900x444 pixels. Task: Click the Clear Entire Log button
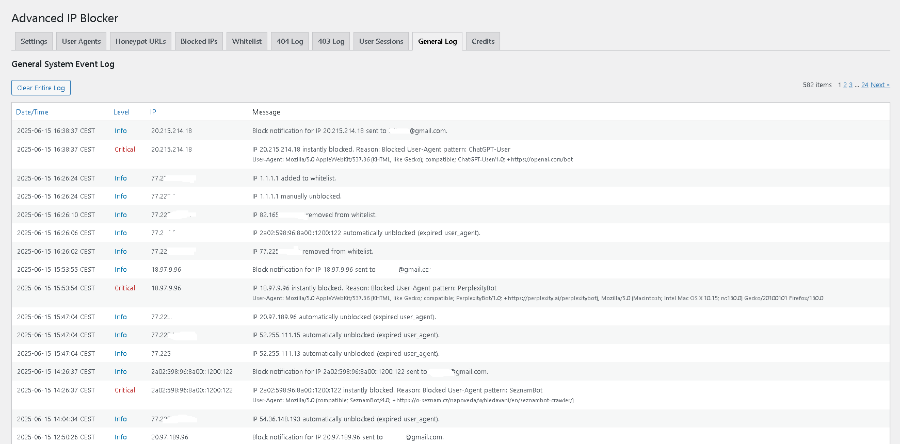point(41,88)
